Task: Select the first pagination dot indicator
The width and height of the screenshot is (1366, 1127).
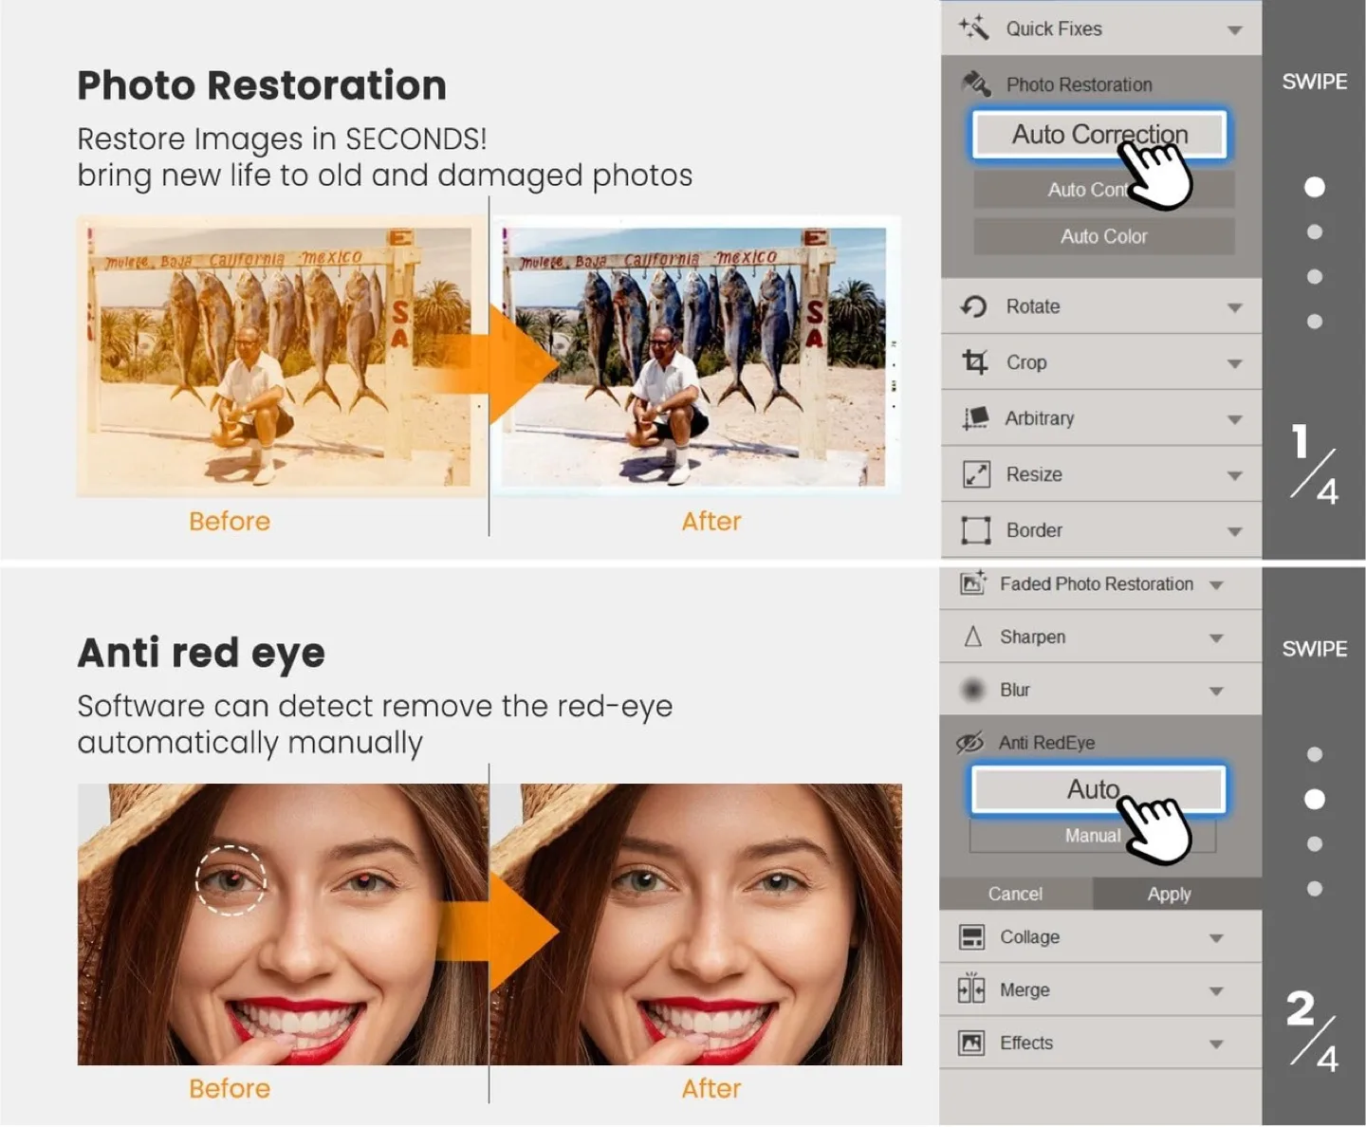Action: click(x=1314, y=187)
